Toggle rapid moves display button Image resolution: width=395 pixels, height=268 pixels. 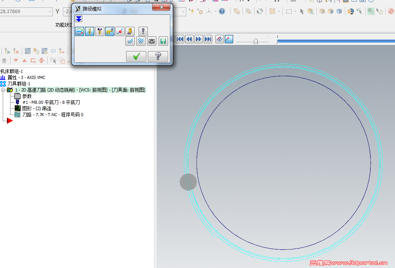pyautogui.click(x=110, y=31)
